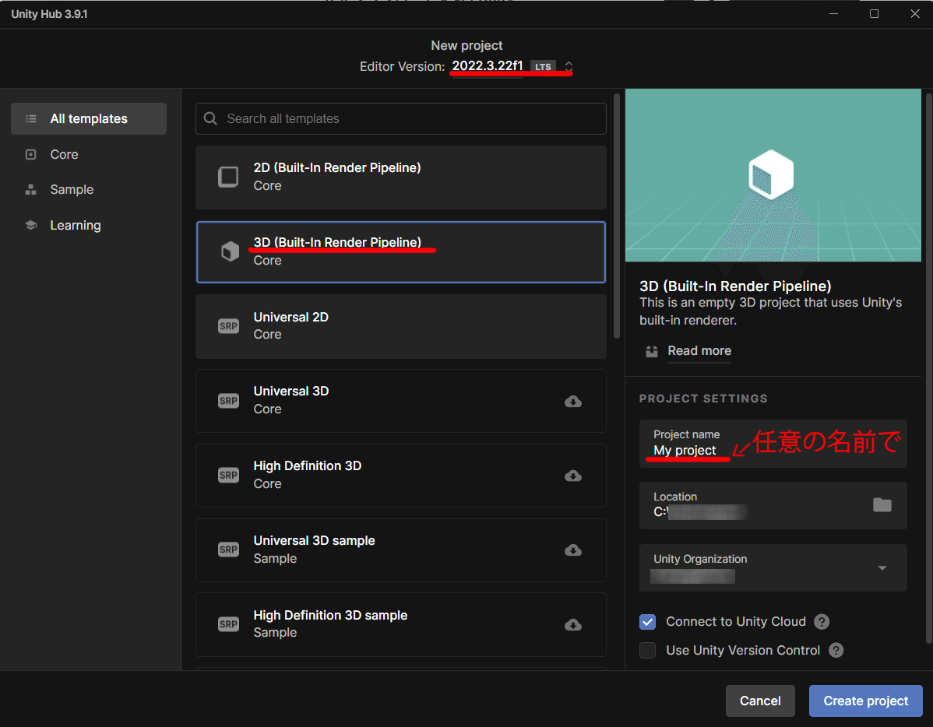This screenshot has width=933, height=727.
Task: Open the Read more link
Action: pyautogui.click(x=699, y=351)
